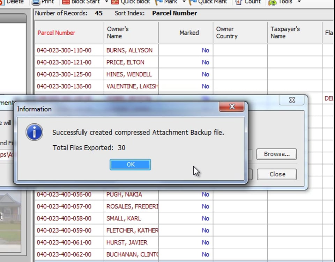This screenshot has height=262, width=335.
Task: Select parcel 040-023-300-121-00
Action: pos(64,62)
